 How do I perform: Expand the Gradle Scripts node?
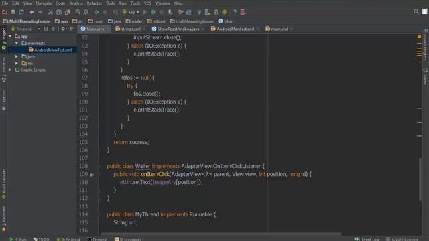point(10,70)
